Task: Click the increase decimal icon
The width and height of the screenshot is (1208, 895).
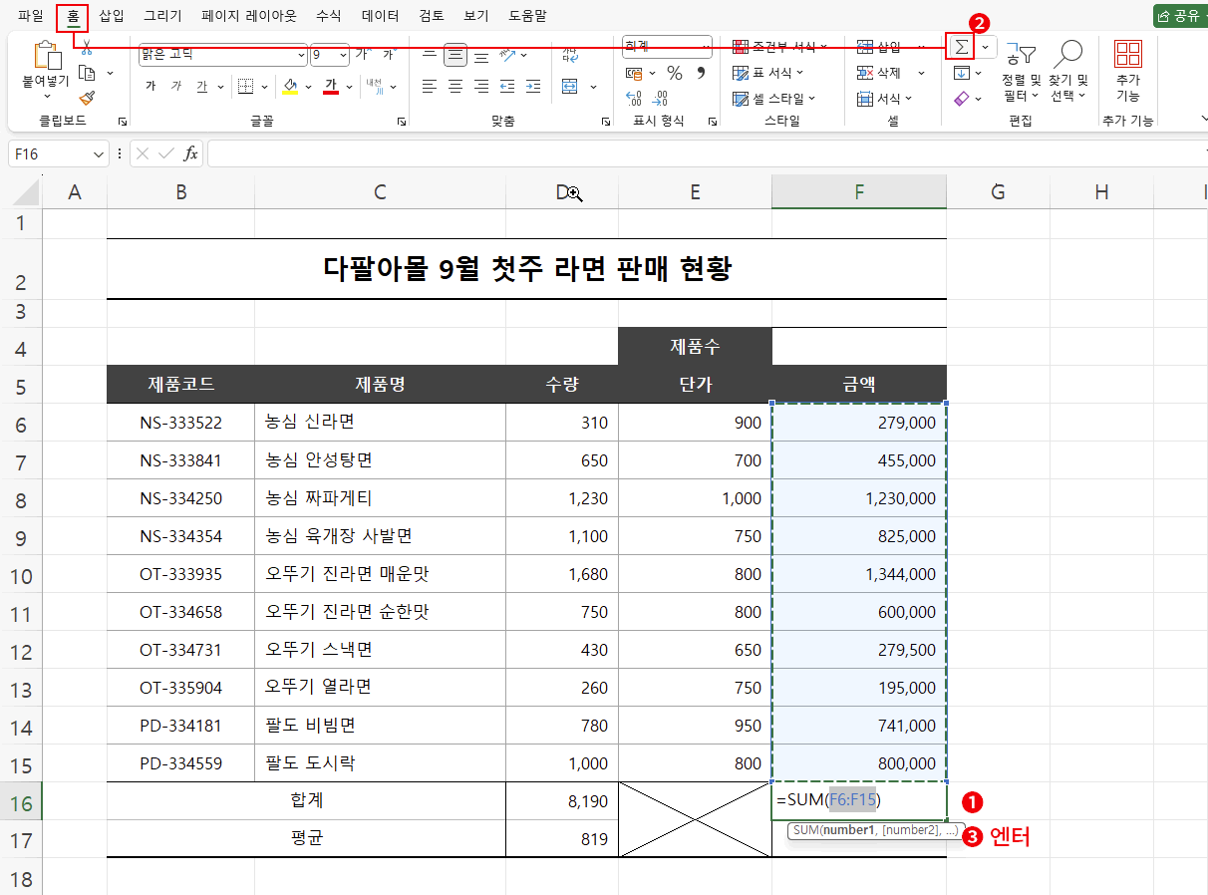Action: (x=634, y=98)
